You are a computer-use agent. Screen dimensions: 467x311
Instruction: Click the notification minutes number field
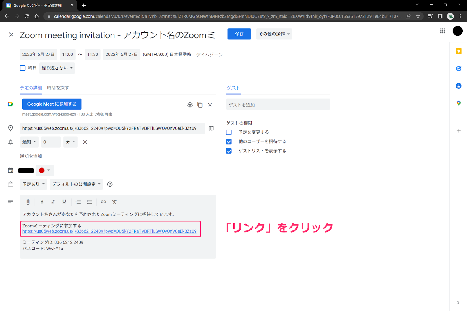[x=51, y=142]
